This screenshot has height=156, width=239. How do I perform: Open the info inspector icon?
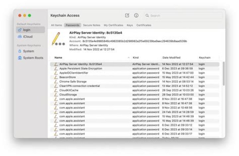click(136, 15)
